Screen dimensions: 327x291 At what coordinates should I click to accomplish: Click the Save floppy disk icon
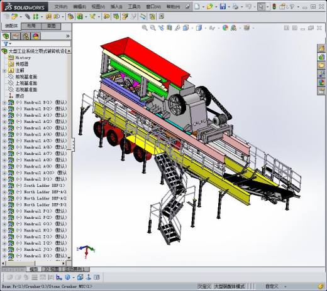point(223,7)
